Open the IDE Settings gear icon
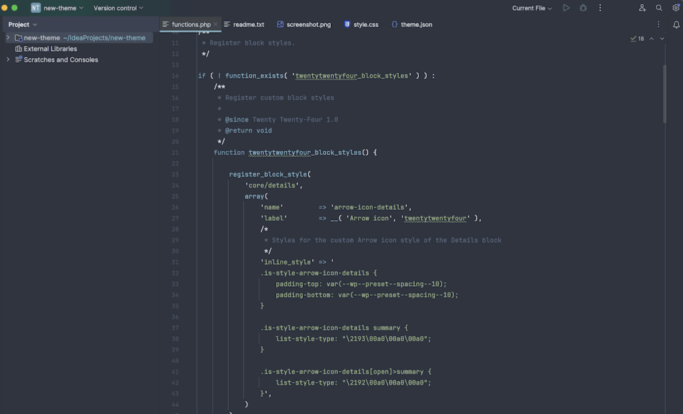This screenshot has height=414, width=683. tap(676, 8)
